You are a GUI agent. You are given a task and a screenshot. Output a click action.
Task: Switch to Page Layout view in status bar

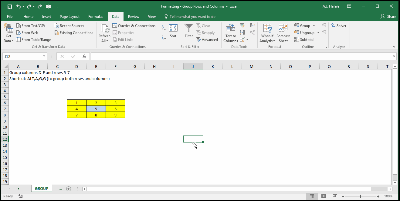(x=324, y=196)
